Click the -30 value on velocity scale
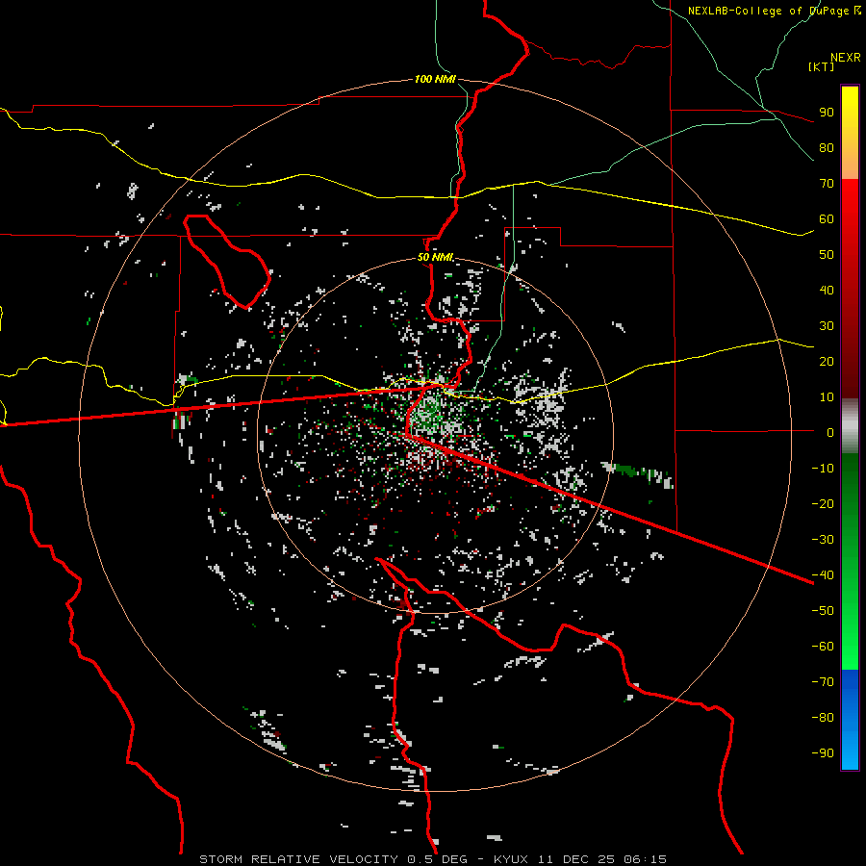This screenshot has width=866, height=866. pos(823,540)
